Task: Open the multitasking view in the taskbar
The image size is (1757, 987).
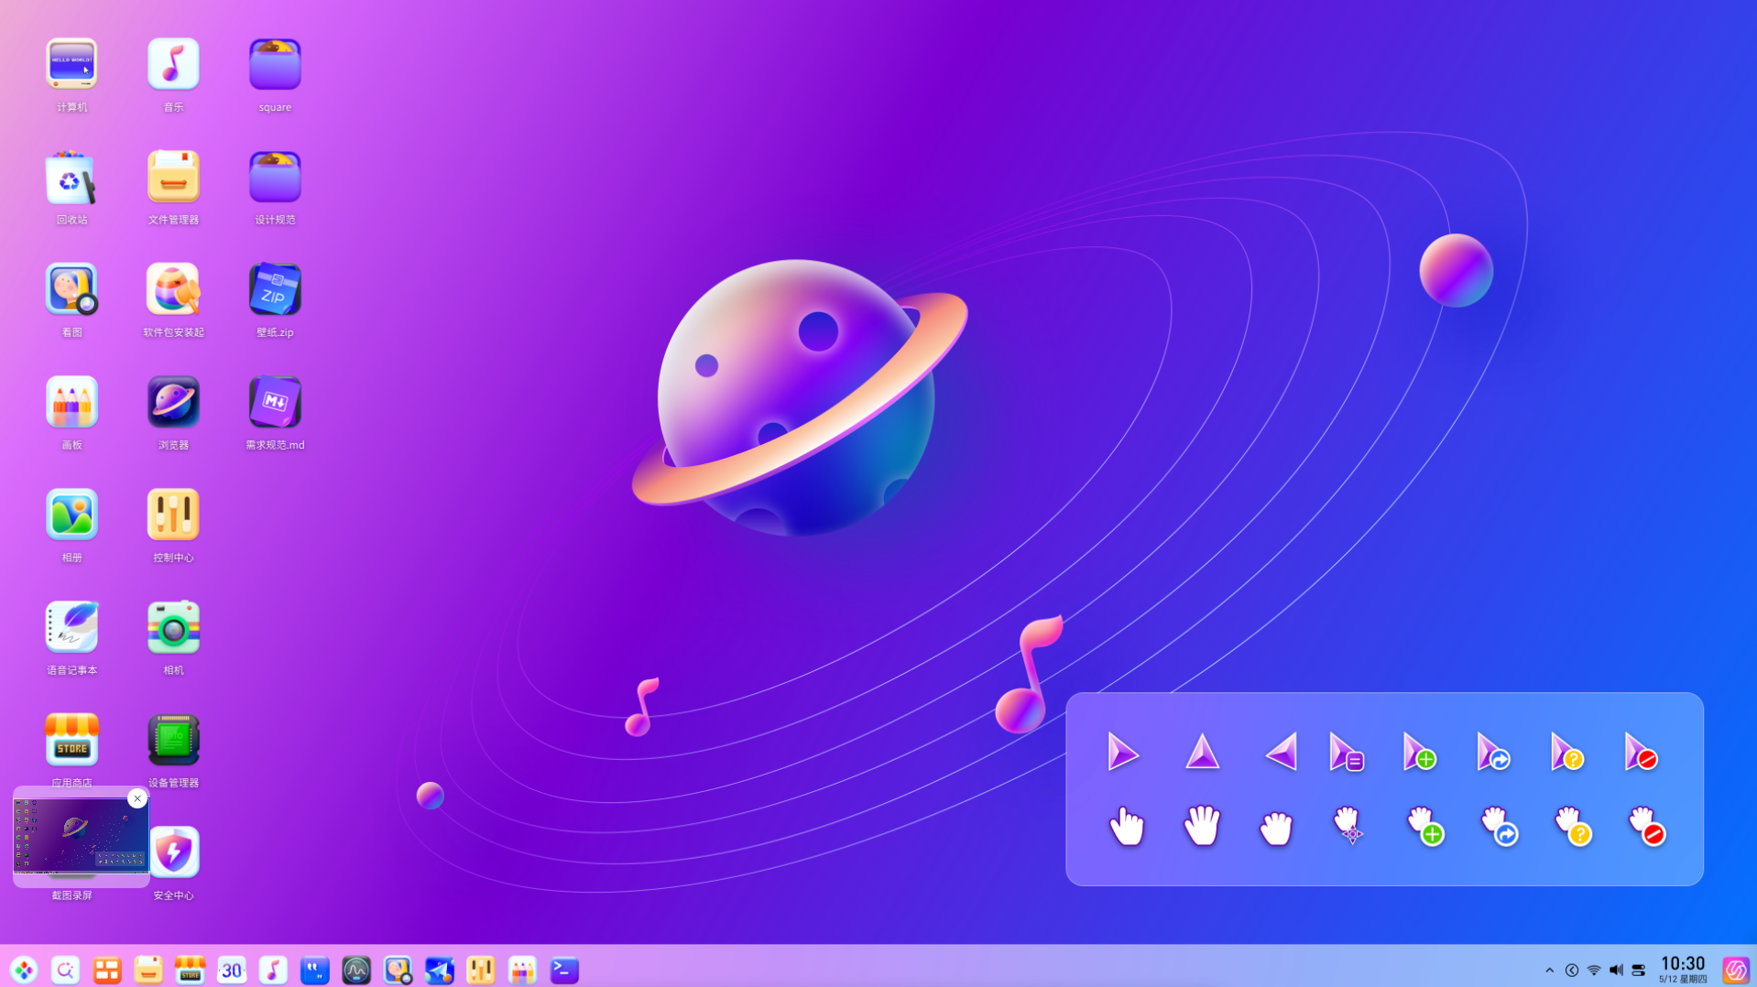Action: click(x=107, y=970)
